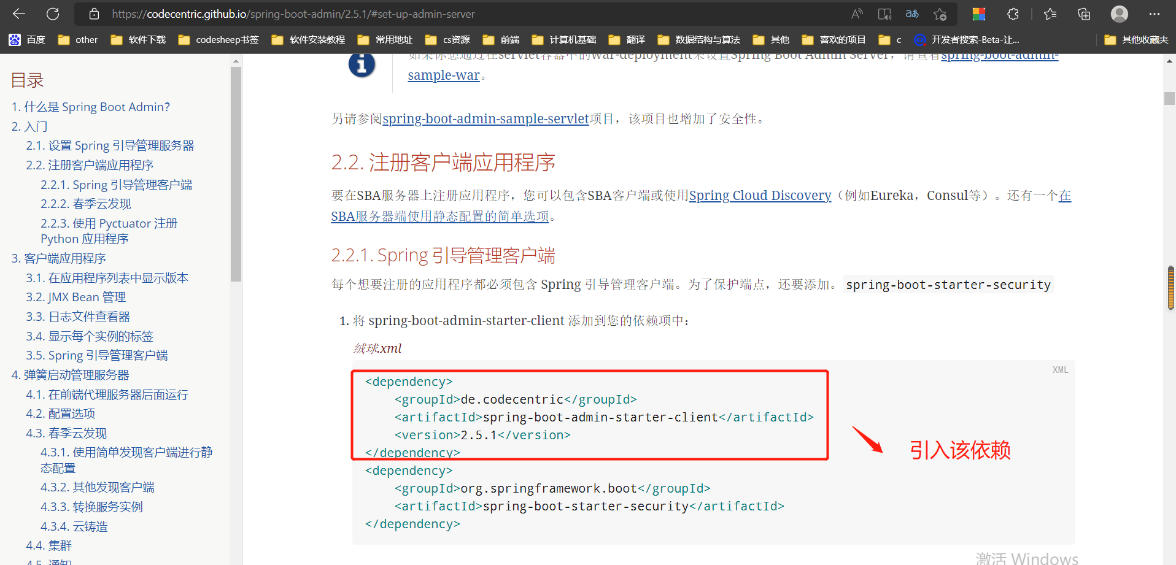Go to '4.1. 在前端代理服务器后面运行'

pos(107,394)
